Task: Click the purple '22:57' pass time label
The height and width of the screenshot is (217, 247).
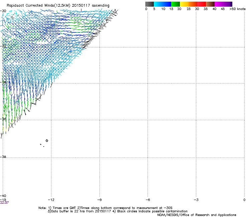Action: [4, 203]
